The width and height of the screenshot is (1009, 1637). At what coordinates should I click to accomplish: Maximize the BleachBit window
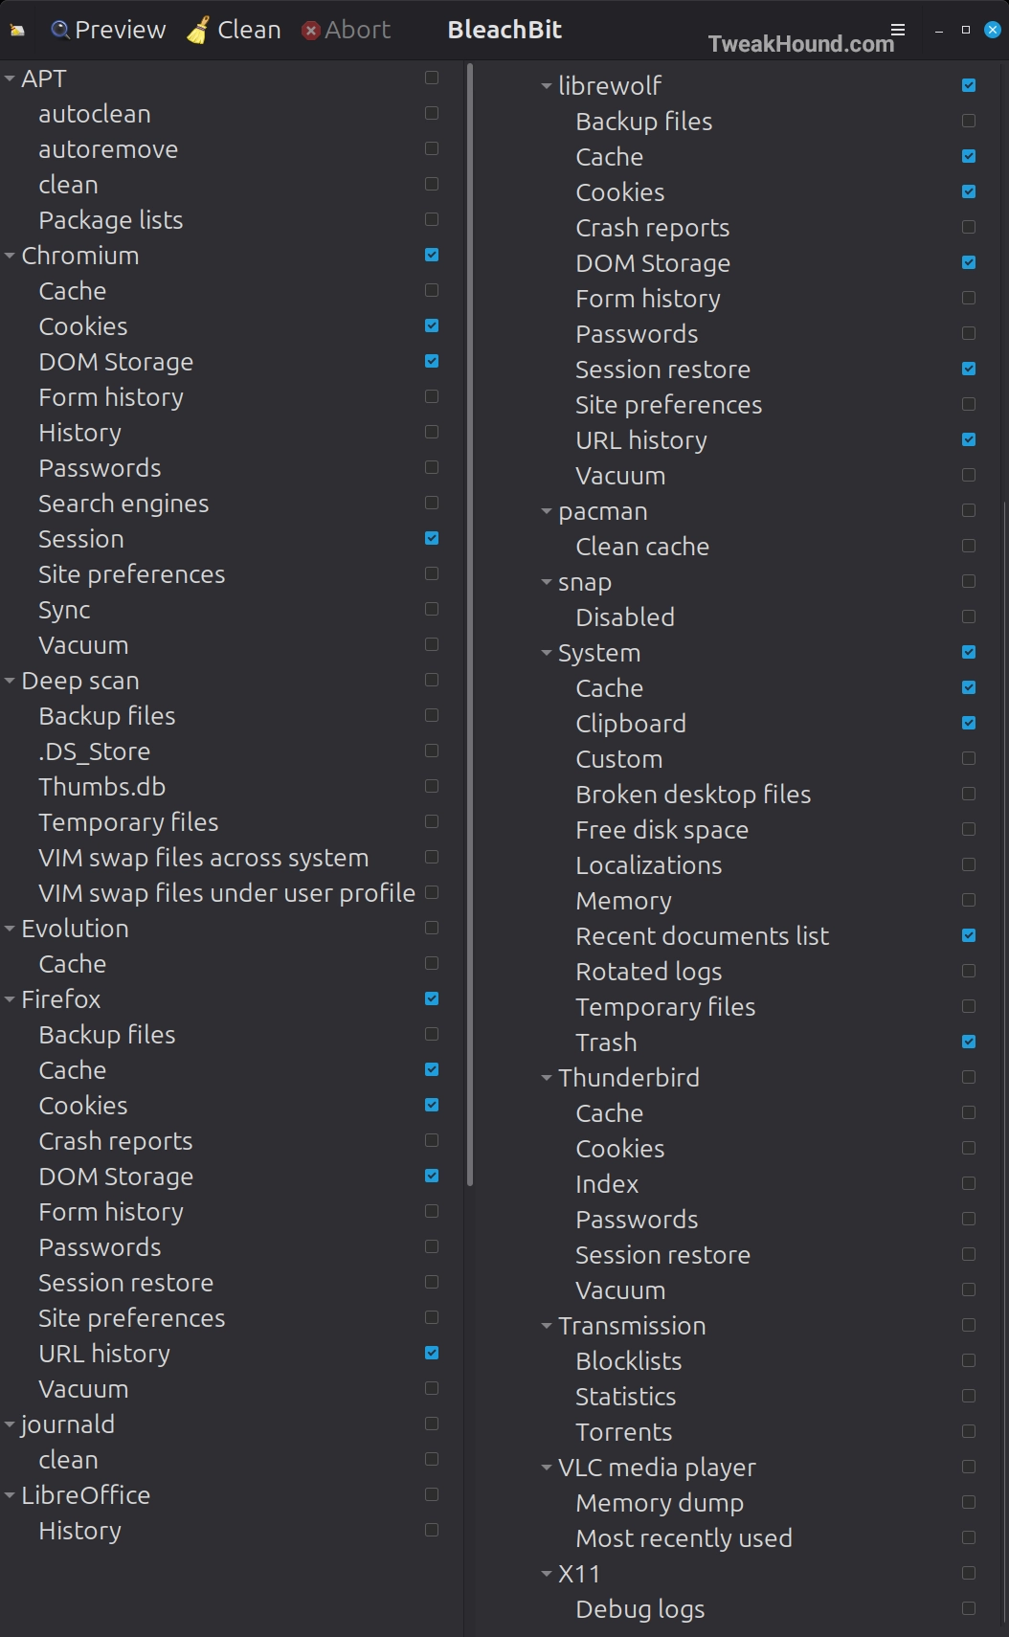coord(966,31)
